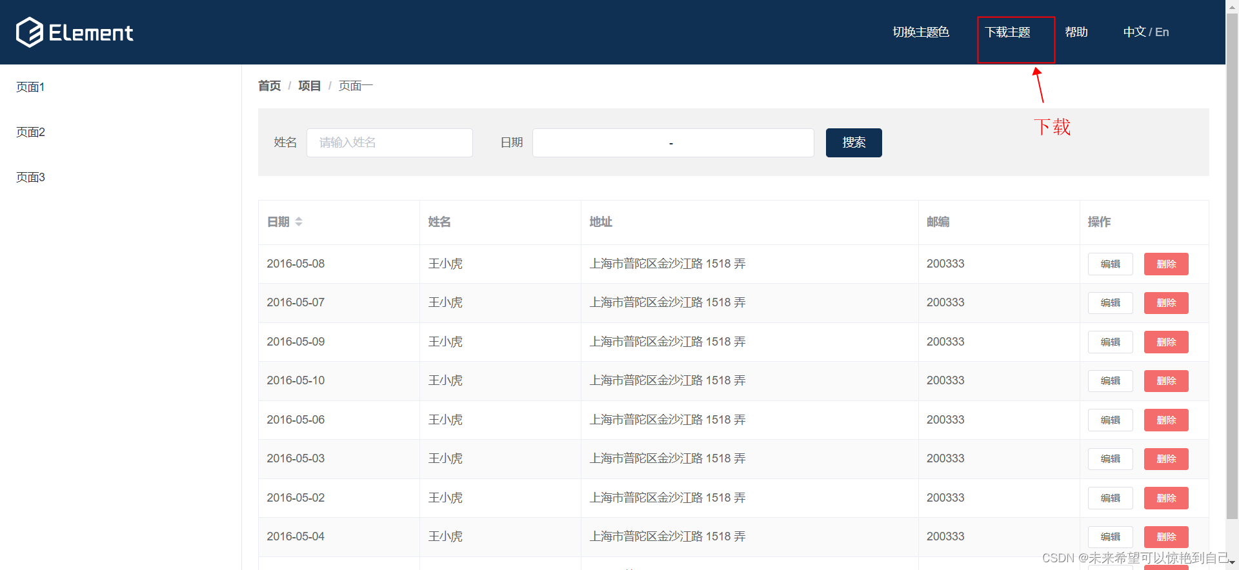Edit the 2016-05-06 row

tap(1111, 420)
